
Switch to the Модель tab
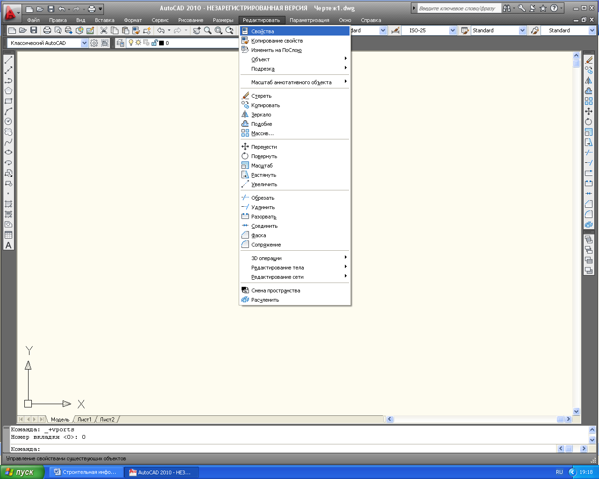[60, 420]
